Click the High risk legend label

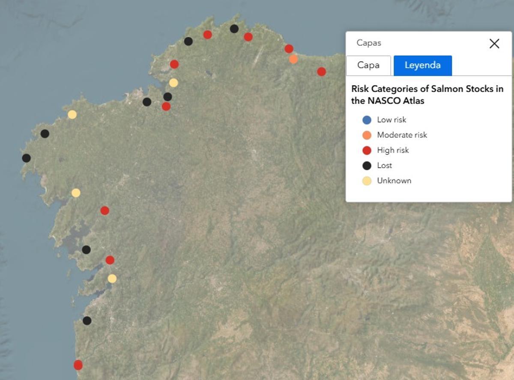392,150
